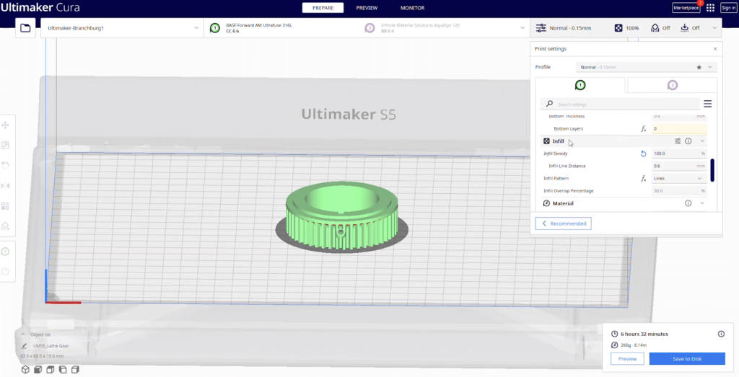Click the profile star icon
This screenshot has height=377, width=739.
point(699,67)
